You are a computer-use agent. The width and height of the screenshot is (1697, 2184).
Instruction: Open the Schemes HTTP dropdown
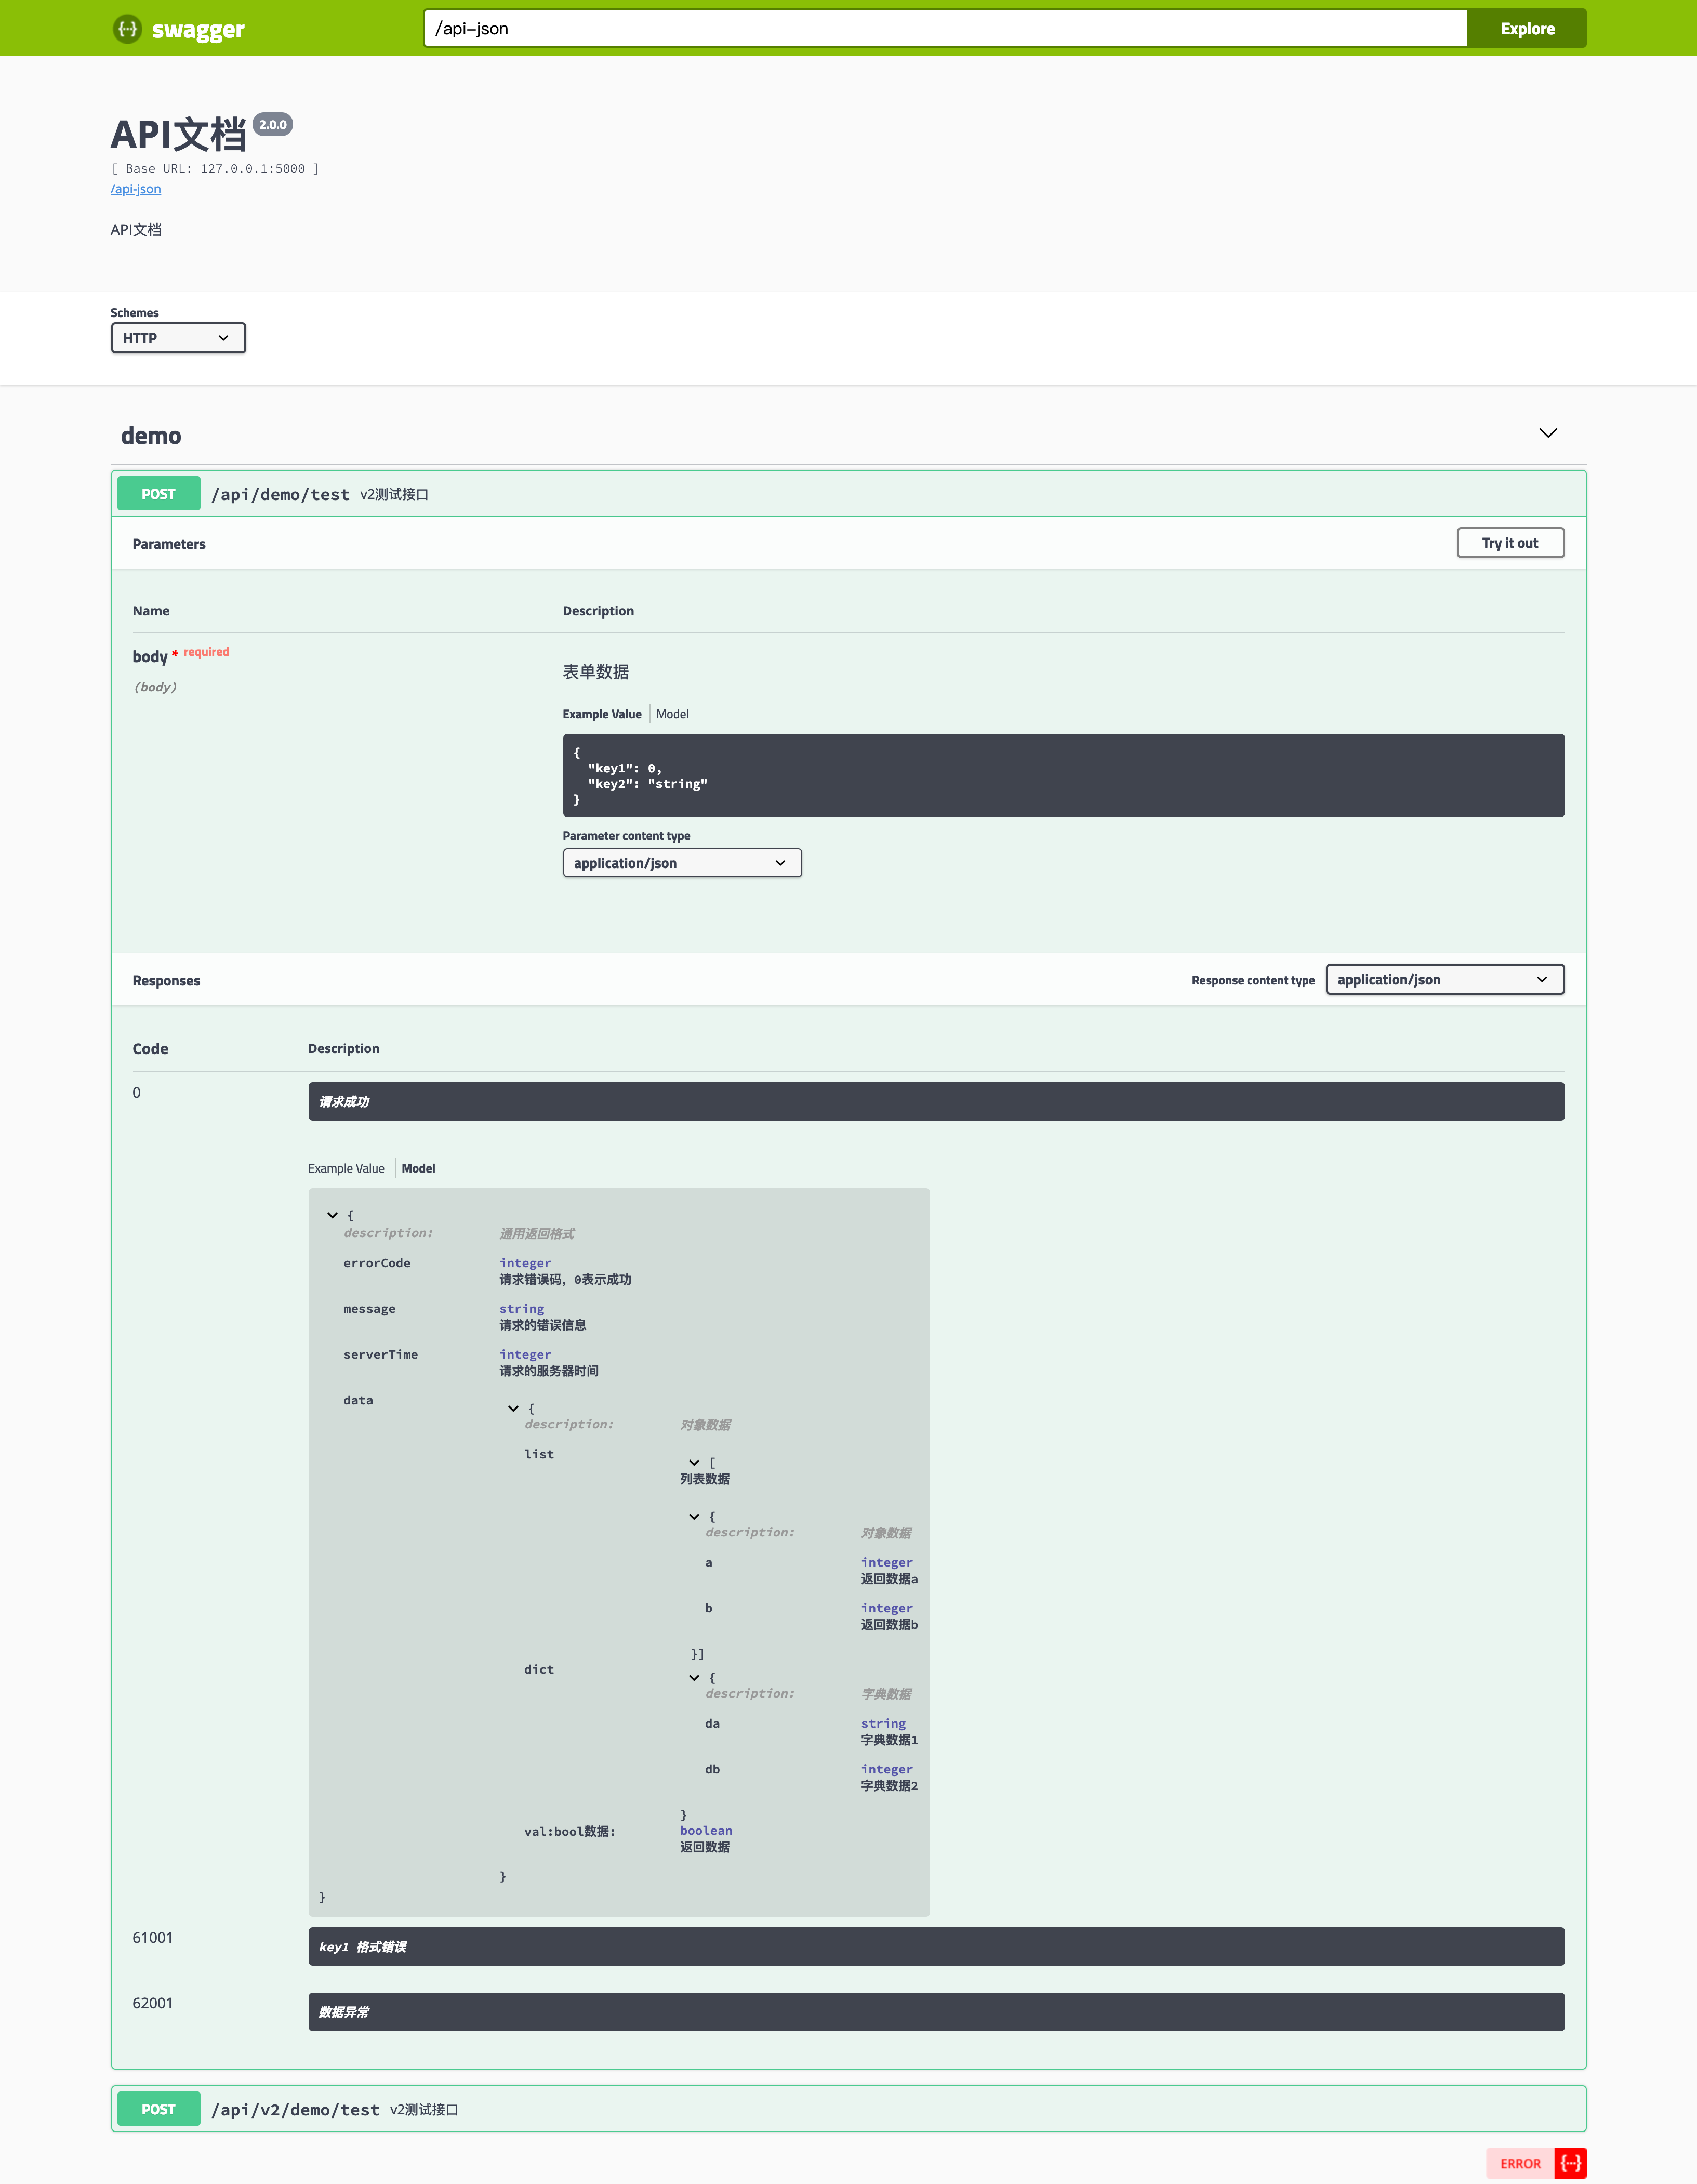click(178, 338)
